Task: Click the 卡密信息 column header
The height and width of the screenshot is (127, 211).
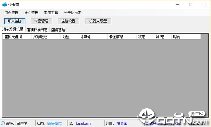Action: click(x=122, y=36)
